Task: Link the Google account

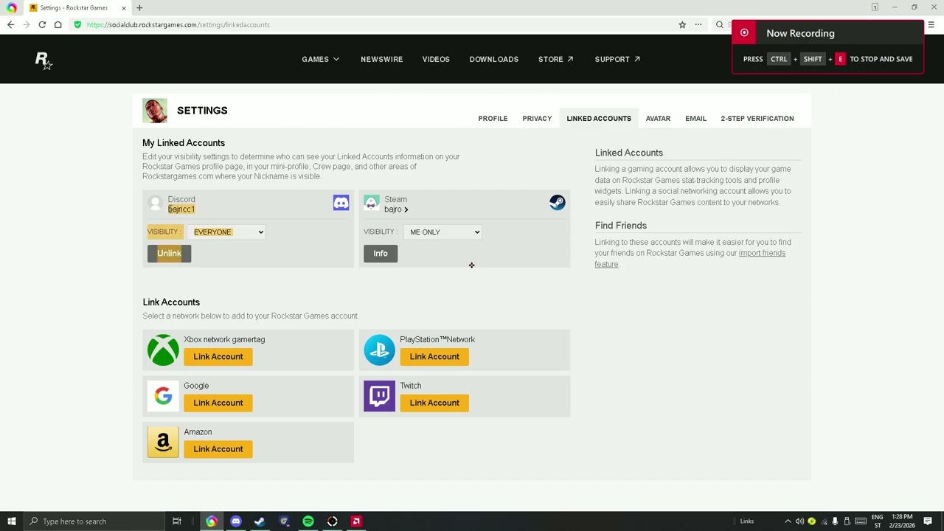Action: 218,403
